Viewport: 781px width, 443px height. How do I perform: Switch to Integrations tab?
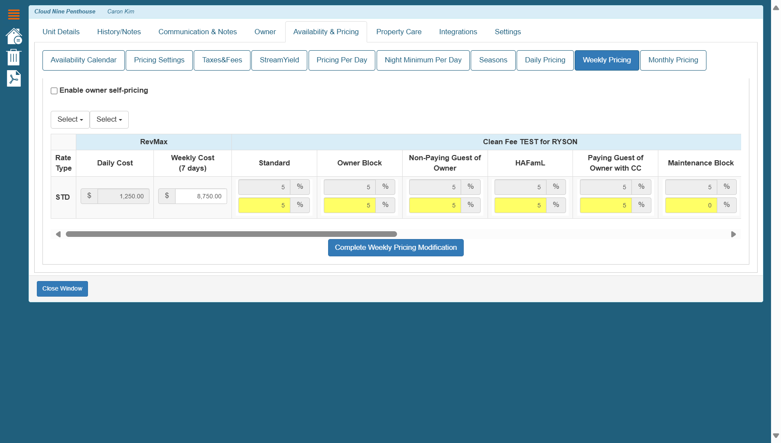tap(458, 32)
